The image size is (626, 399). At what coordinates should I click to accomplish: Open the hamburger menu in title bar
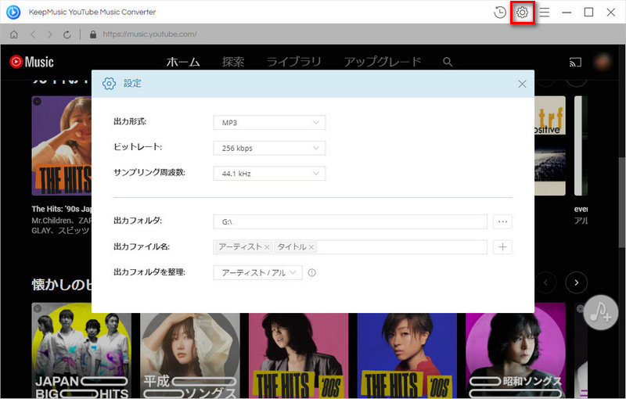[x=545, y=13]
